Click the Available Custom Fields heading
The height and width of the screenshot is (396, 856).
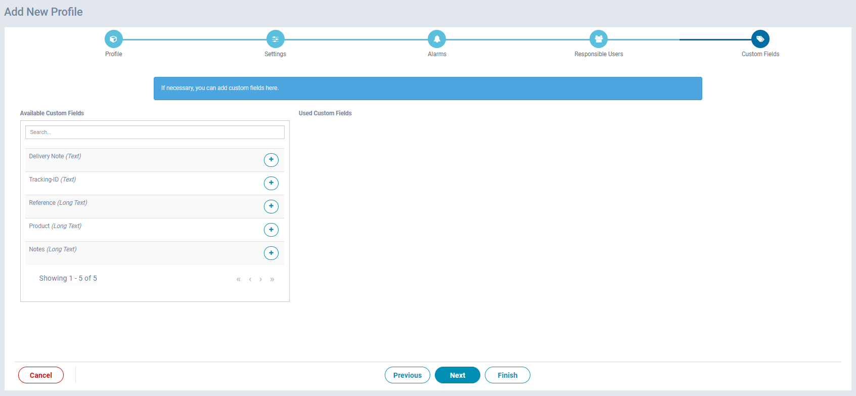tap(52, 113)
